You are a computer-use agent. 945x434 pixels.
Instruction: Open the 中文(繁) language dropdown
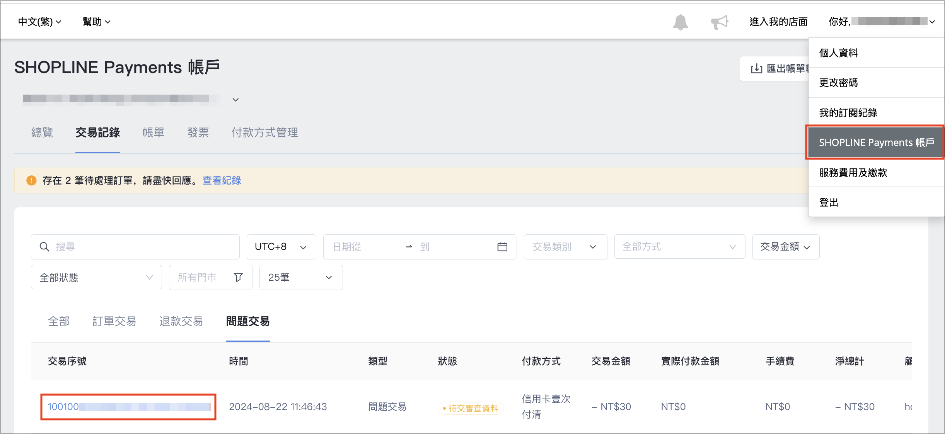click(39, 22)
